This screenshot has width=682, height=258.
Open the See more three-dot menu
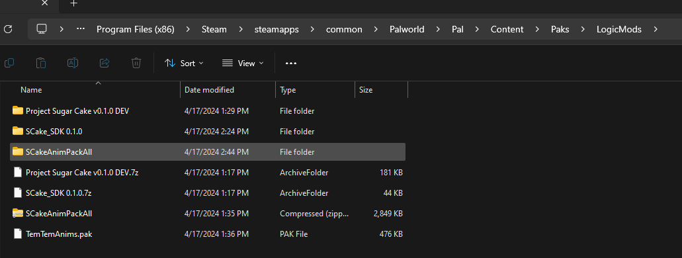tap(291, 63)
